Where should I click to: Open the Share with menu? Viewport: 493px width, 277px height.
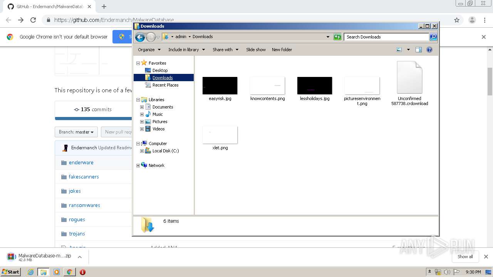coord(225,50)
